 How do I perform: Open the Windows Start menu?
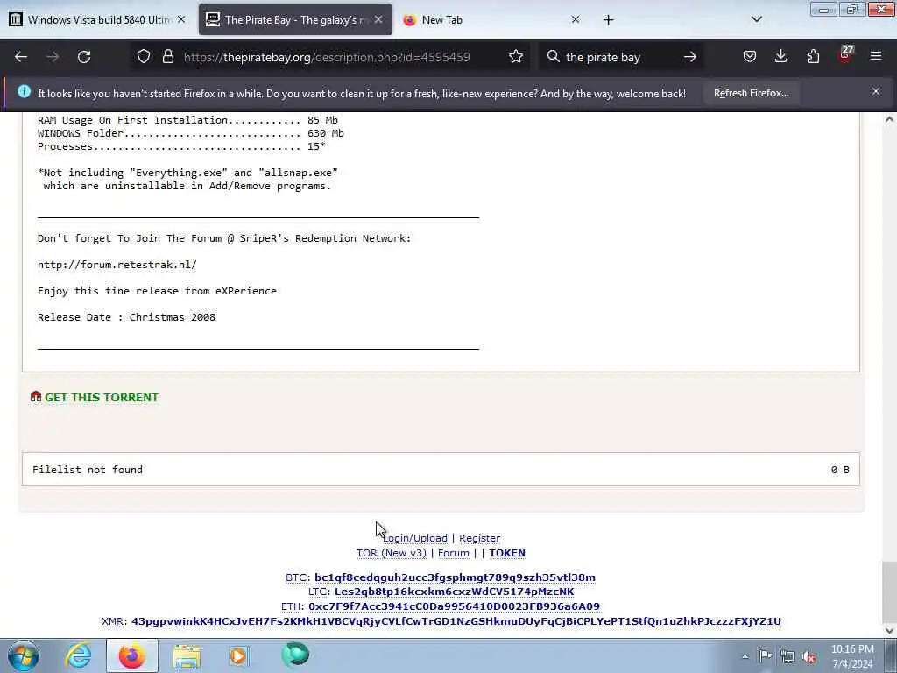click(24, 655)
